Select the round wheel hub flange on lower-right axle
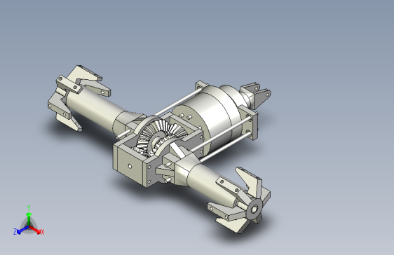Screen dimensions: 394x255 tap(254, 209)
